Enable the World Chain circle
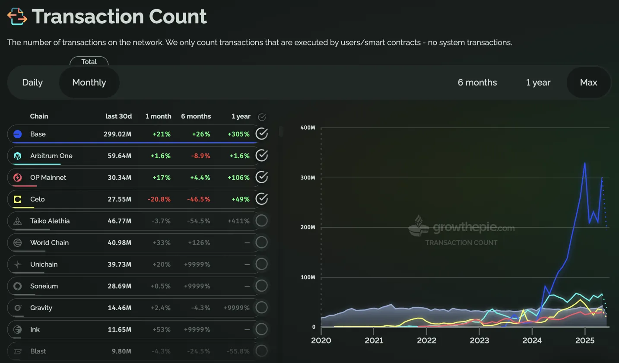 (262, 242)
